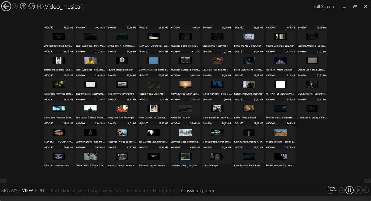This screenshot has width=371, height=201.
Task: Open the Sort option
Action: [x=120, y=190]
